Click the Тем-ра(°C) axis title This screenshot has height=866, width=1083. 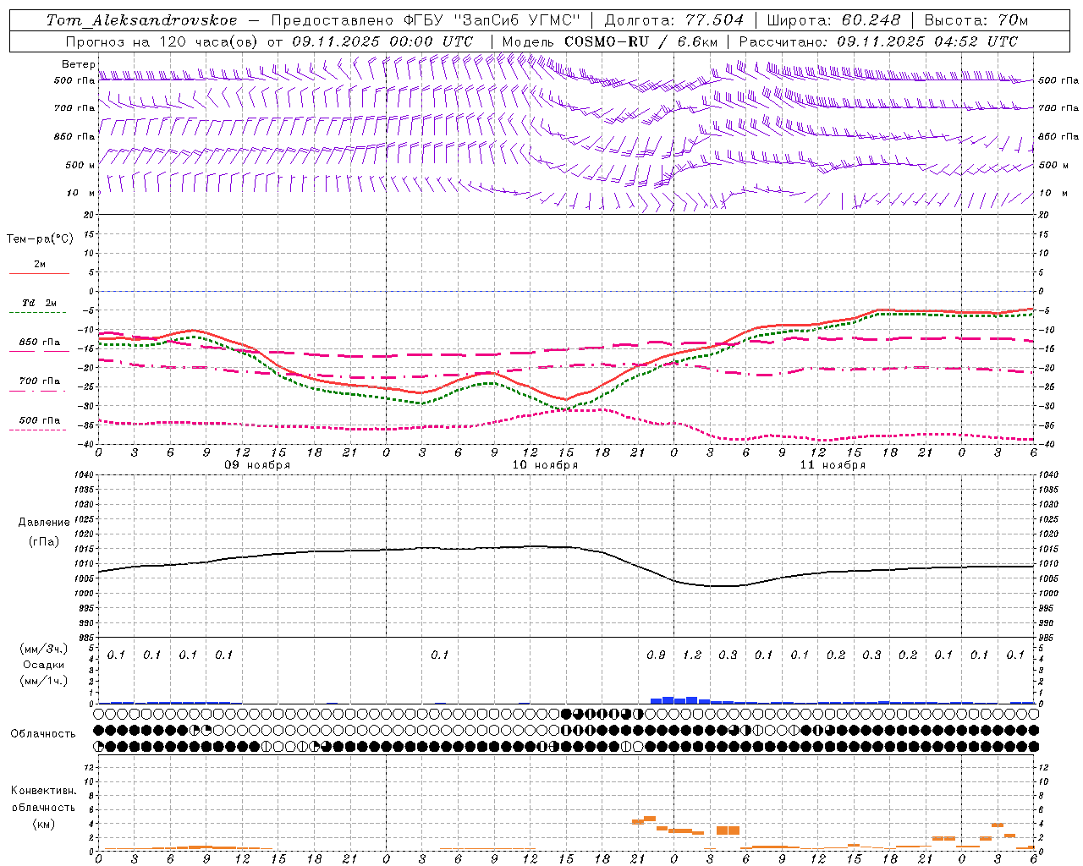pyautogui.click(x=40, y=239)
